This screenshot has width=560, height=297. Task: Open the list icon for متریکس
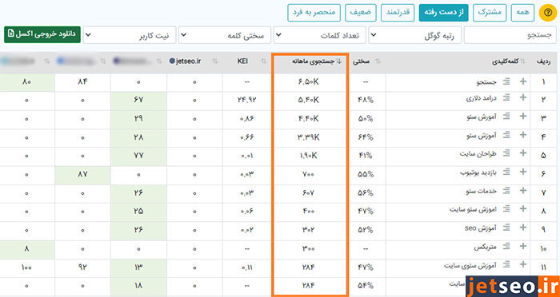click(x=506, y=246)
